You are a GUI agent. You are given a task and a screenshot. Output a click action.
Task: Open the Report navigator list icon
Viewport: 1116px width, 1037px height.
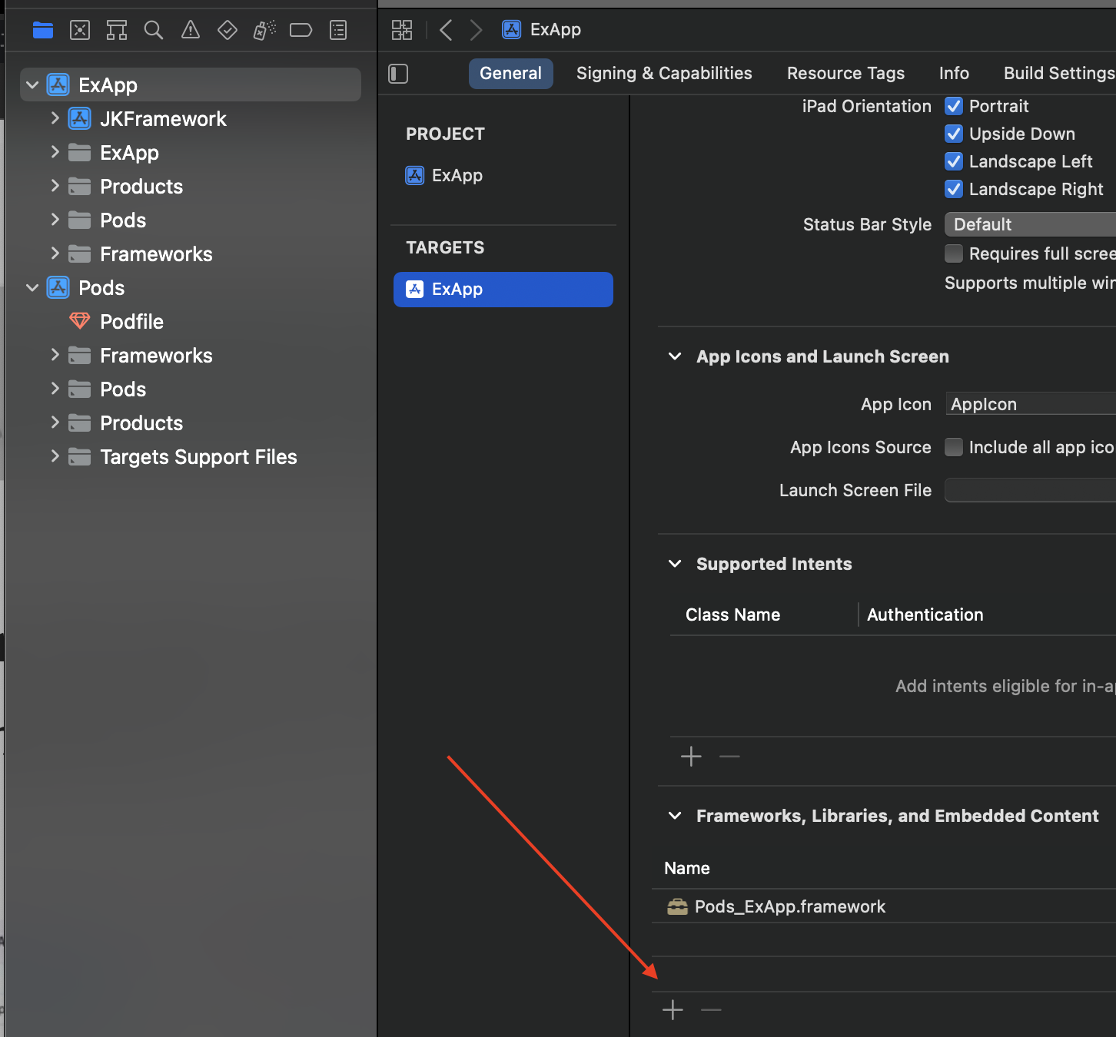coord(338,30)
